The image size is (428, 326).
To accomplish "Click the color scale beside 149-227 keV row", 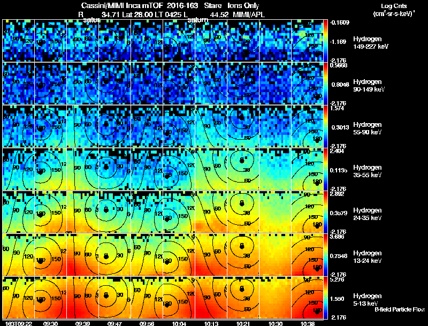I will click(325, 41).
